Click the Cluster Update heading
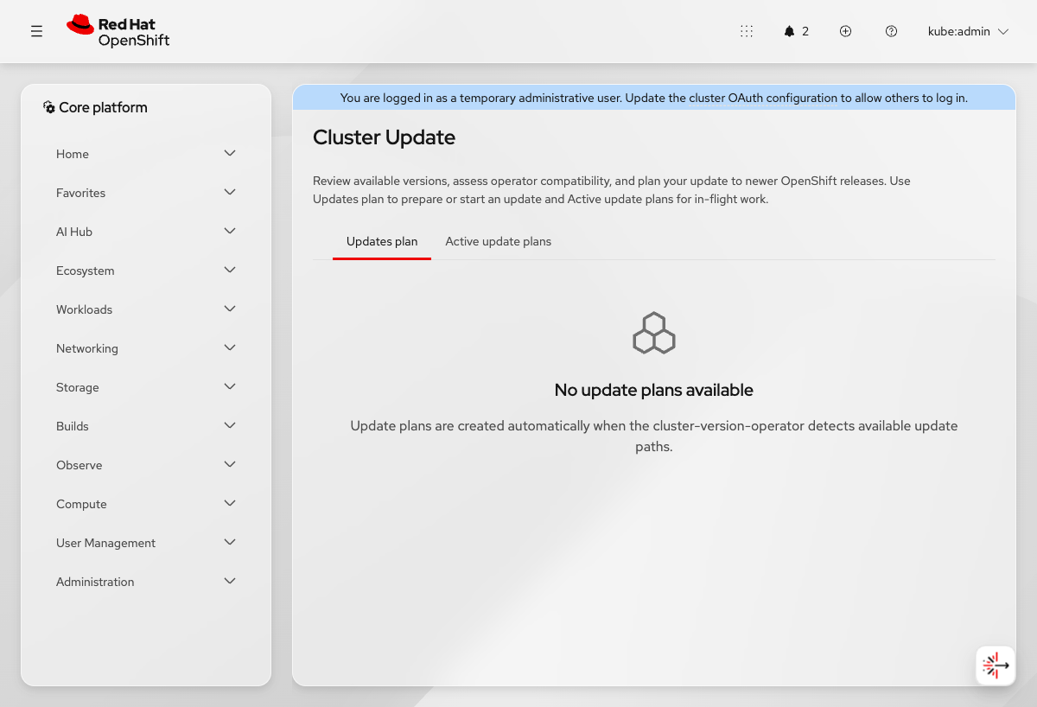Viewport: 1037px width, 707px height. (x=384, y=137)
